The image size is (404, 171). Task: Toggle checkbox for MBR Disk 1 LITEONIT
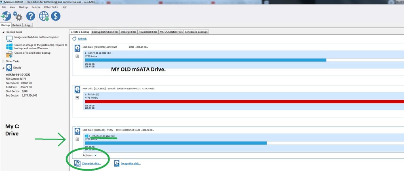click(x=77, y=56)
